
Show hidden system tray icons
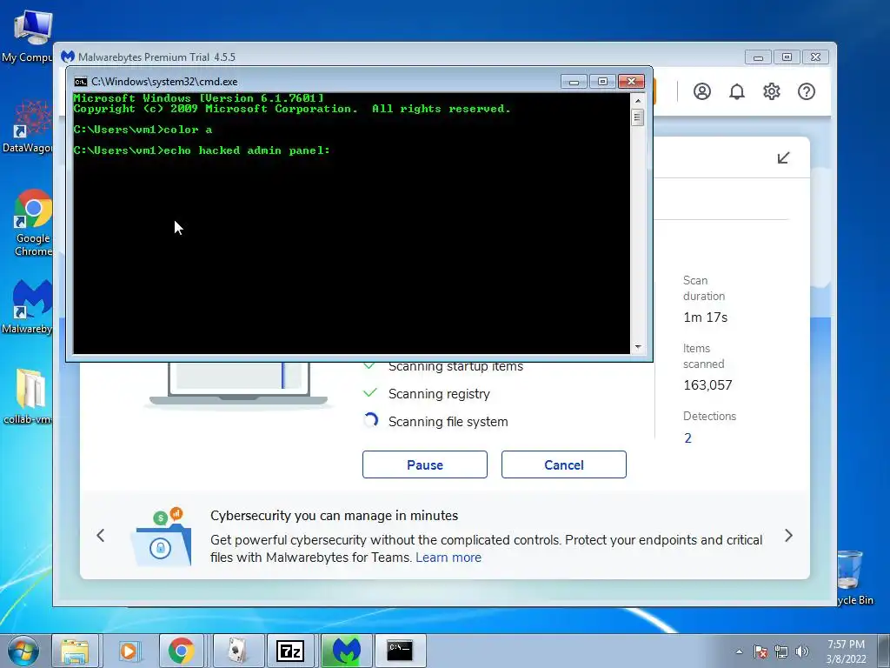(x=739, y=651)
